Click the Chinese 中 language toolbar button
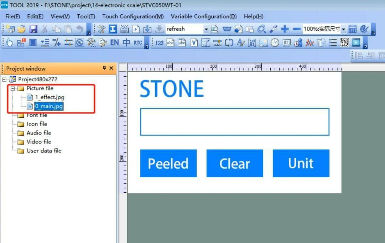The height and width of the screenshot is (243, 385). tap(126, 42)
